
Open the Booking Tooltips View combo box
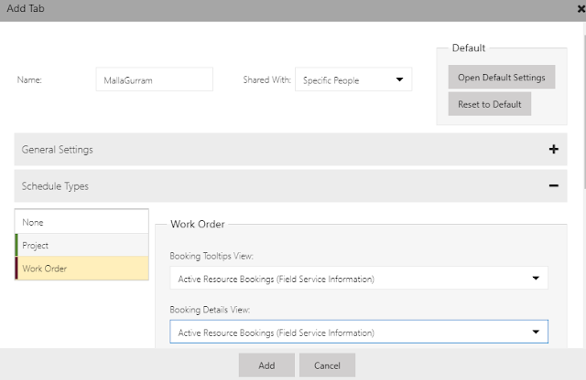(359, 279)
